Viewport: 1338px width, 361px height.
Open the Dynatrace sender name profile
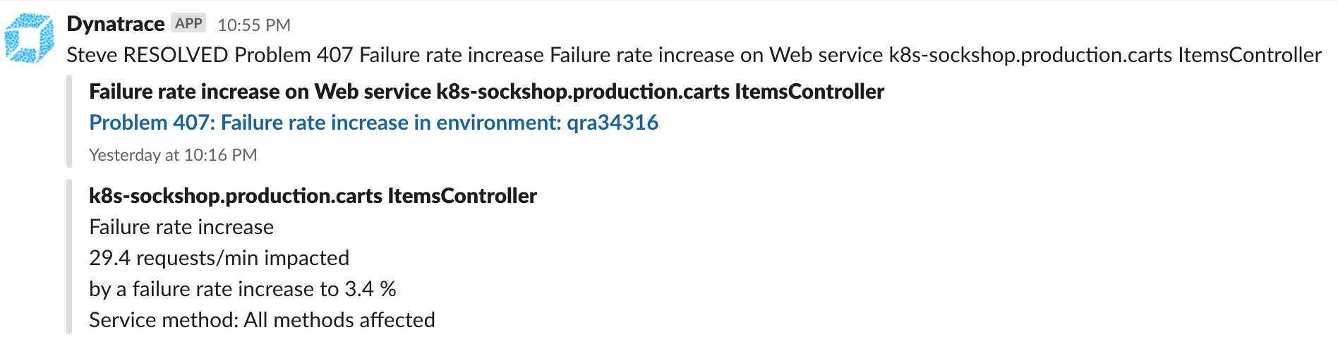click(116, 24)
